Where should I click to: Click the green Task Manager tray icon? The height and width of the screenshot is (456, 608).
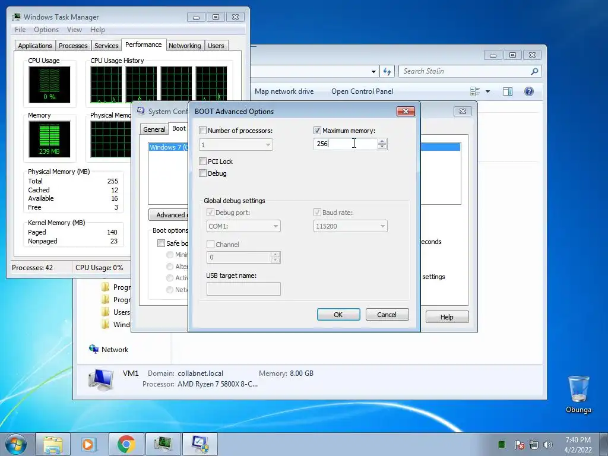point(502,444)
